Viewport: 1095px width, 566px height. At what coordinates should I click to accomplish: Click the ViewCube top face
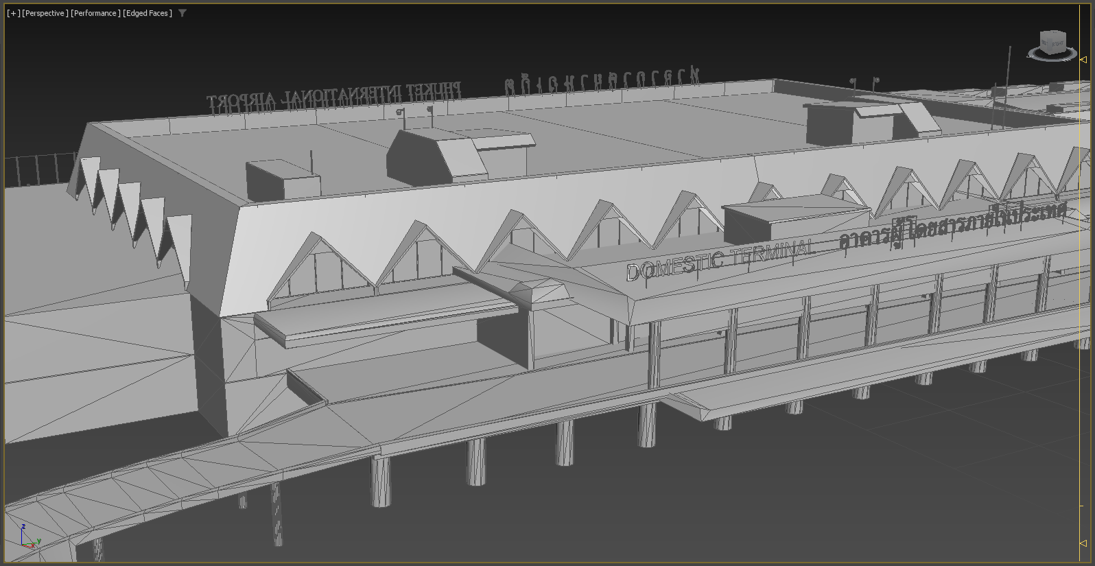(1052, 34)
